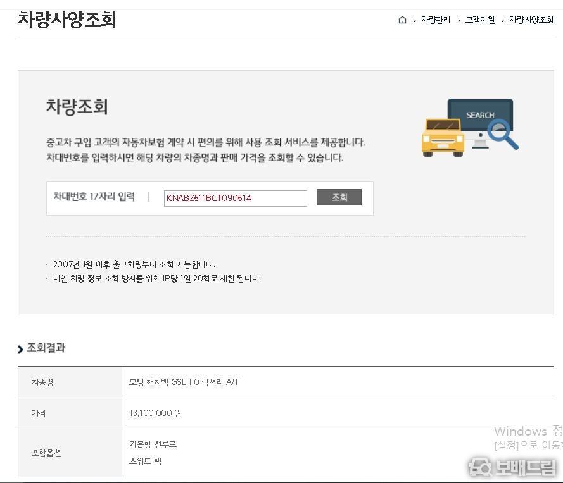Click the yellow car illustration icon
The image size is (563, 483).
(x=443, y=137)
